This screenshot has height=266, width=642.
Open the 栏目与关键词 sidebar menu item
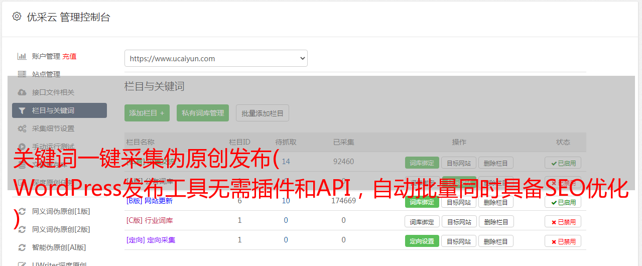pyautogui.click(x=59, y=110)
